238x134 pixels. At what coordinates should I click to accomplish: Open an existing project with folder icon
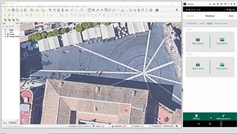click(x=9, y=10)
